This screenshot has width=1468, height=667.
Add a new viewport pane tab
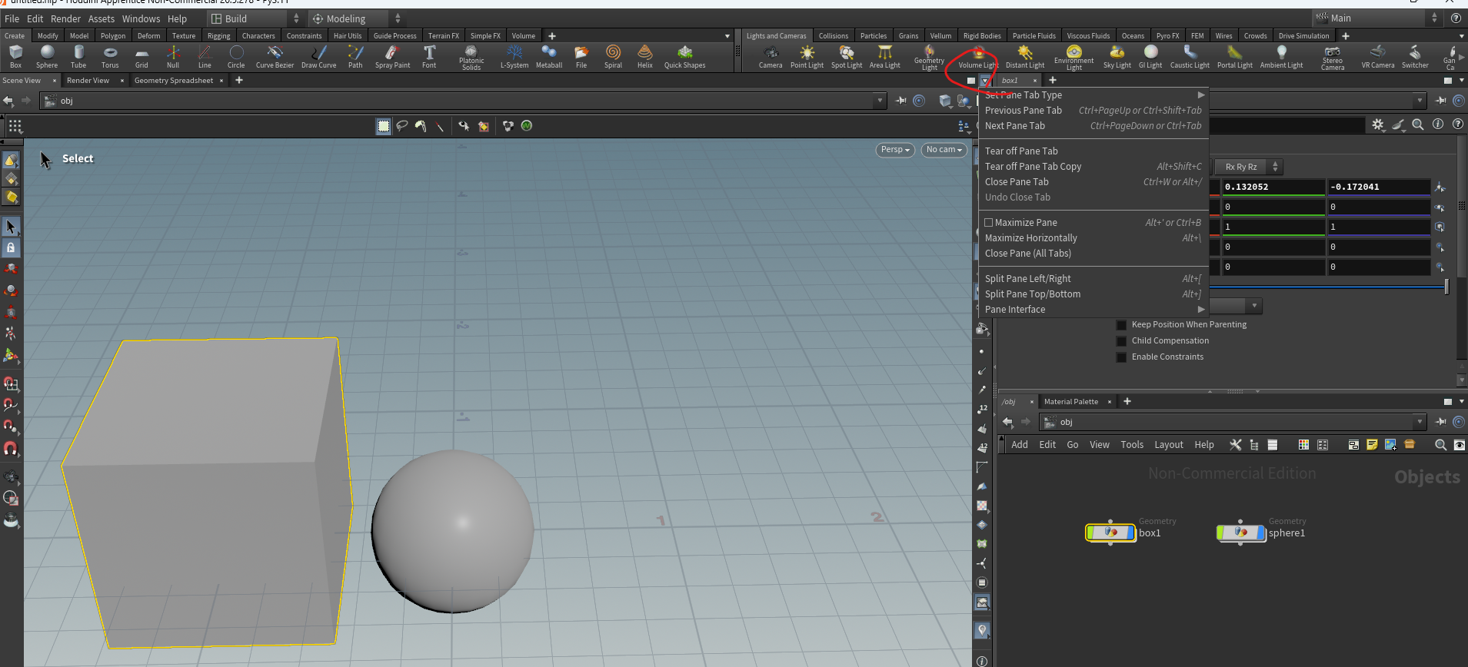pyautogui.click(x=239, y=81)
